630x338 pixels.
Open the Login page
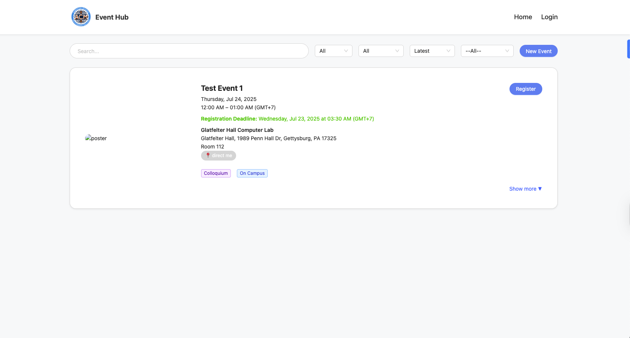tap(549, 17)
